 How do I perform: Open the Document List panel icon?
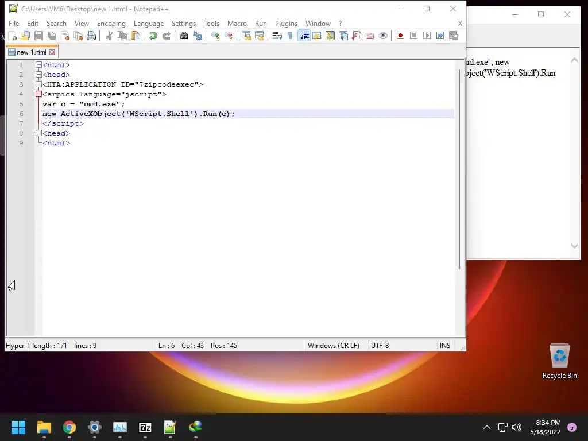[343, 36]
